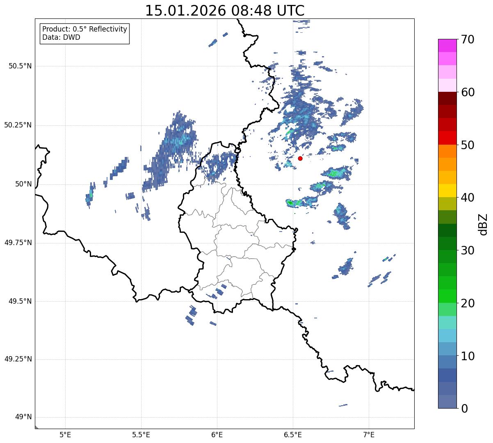Click the colorbar value 70

coord(468,39)
